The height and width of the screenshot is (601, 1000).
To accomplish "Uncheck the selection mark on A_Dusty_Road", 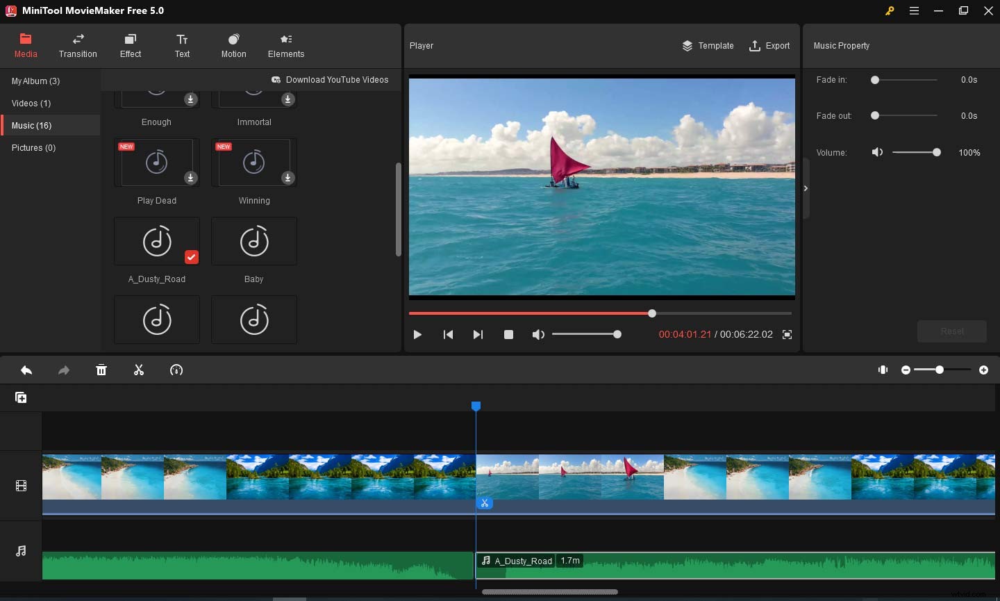I will coord(192,257).
